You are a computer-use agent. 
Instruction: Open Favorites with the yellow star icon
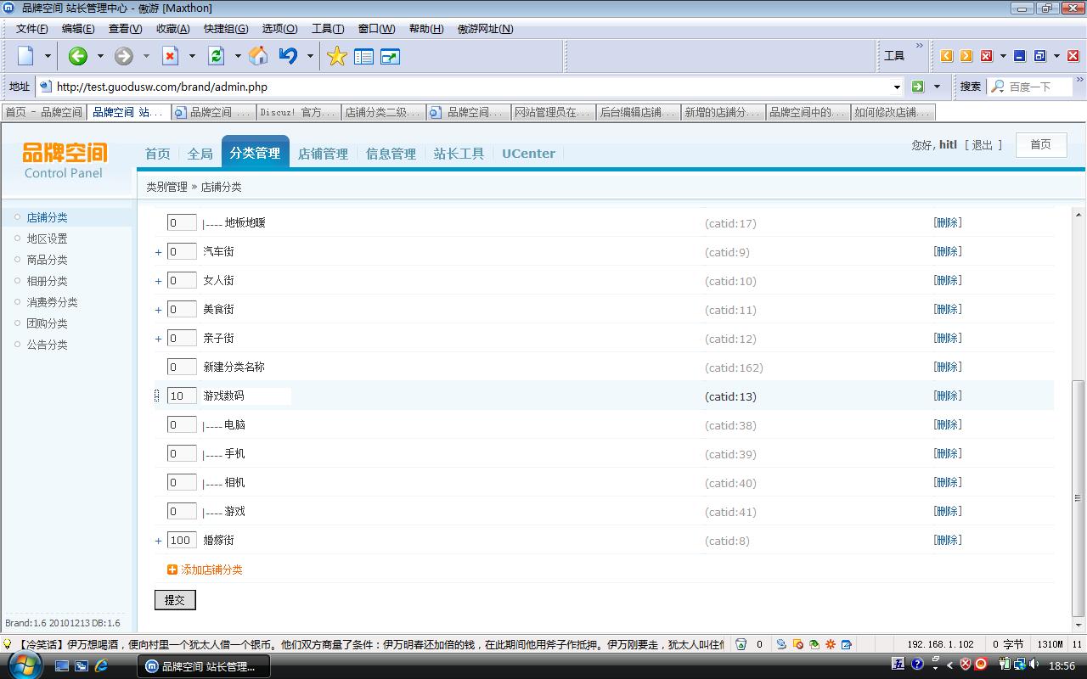pyautogui.click(x=337, y=56)
